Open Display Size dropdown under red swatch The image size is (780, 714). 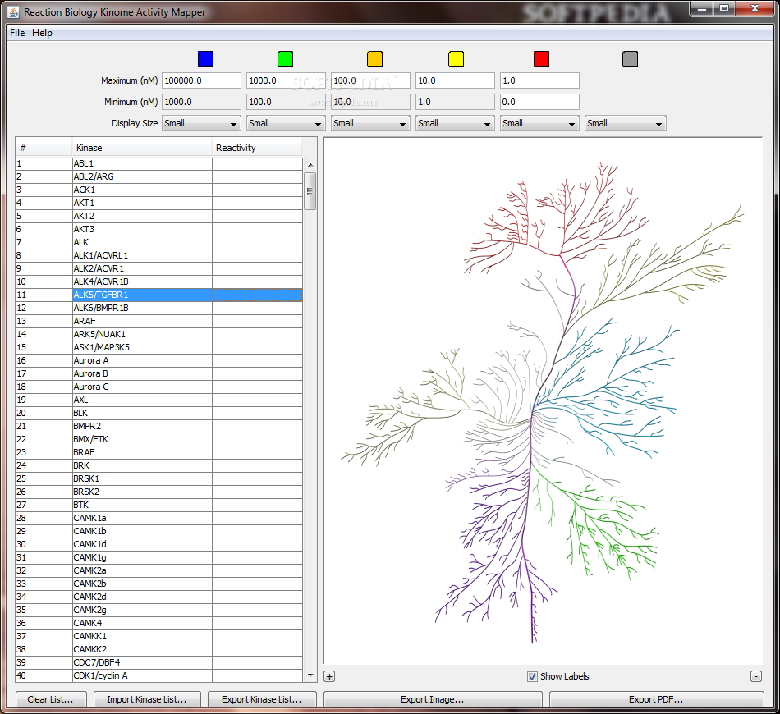(x=539, y=123)
